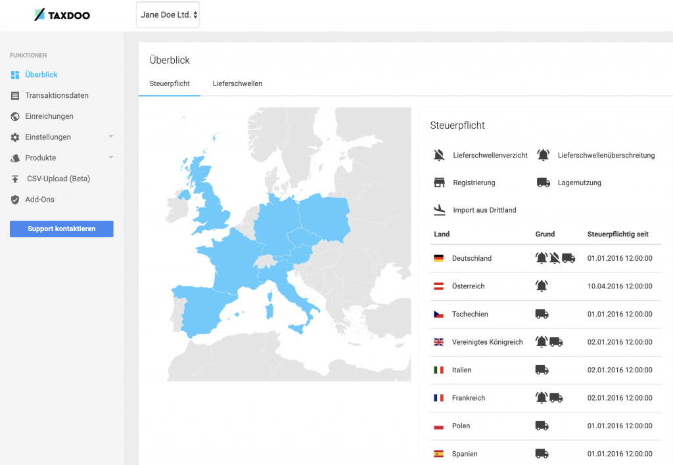
Task: Select the Steuerpflicht tab
Action: click(170, 83)
